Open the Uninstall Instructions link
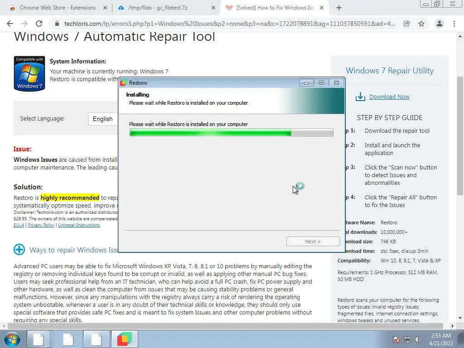Viewport: 464px width, 348px height. [x=79, y=225]
